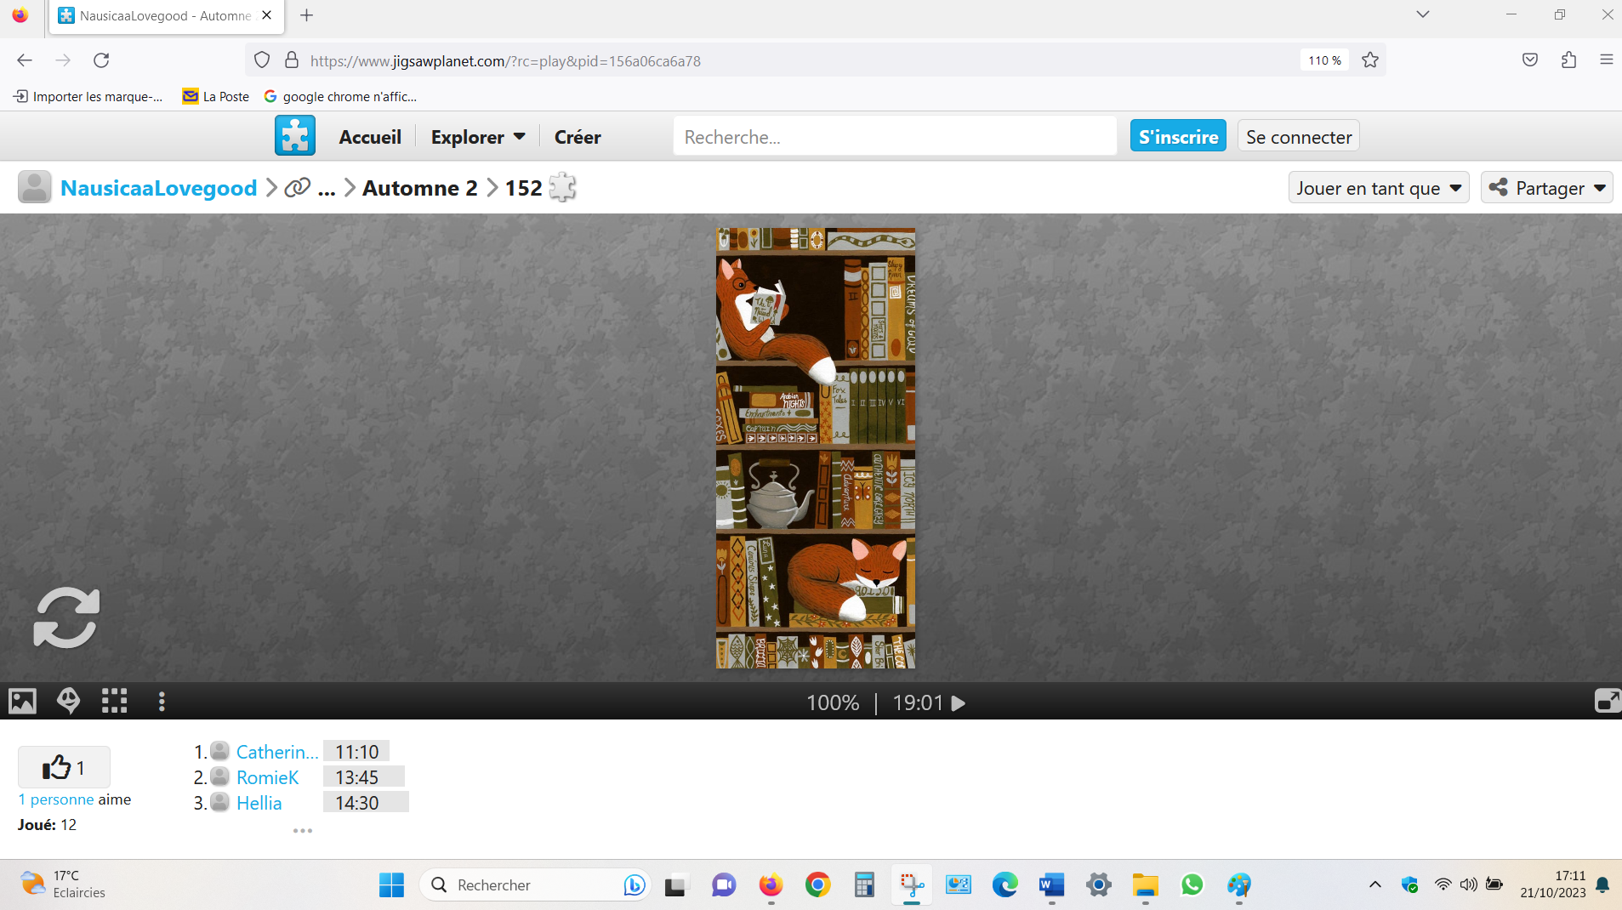Open Hellia player profile link

(259, 803)
